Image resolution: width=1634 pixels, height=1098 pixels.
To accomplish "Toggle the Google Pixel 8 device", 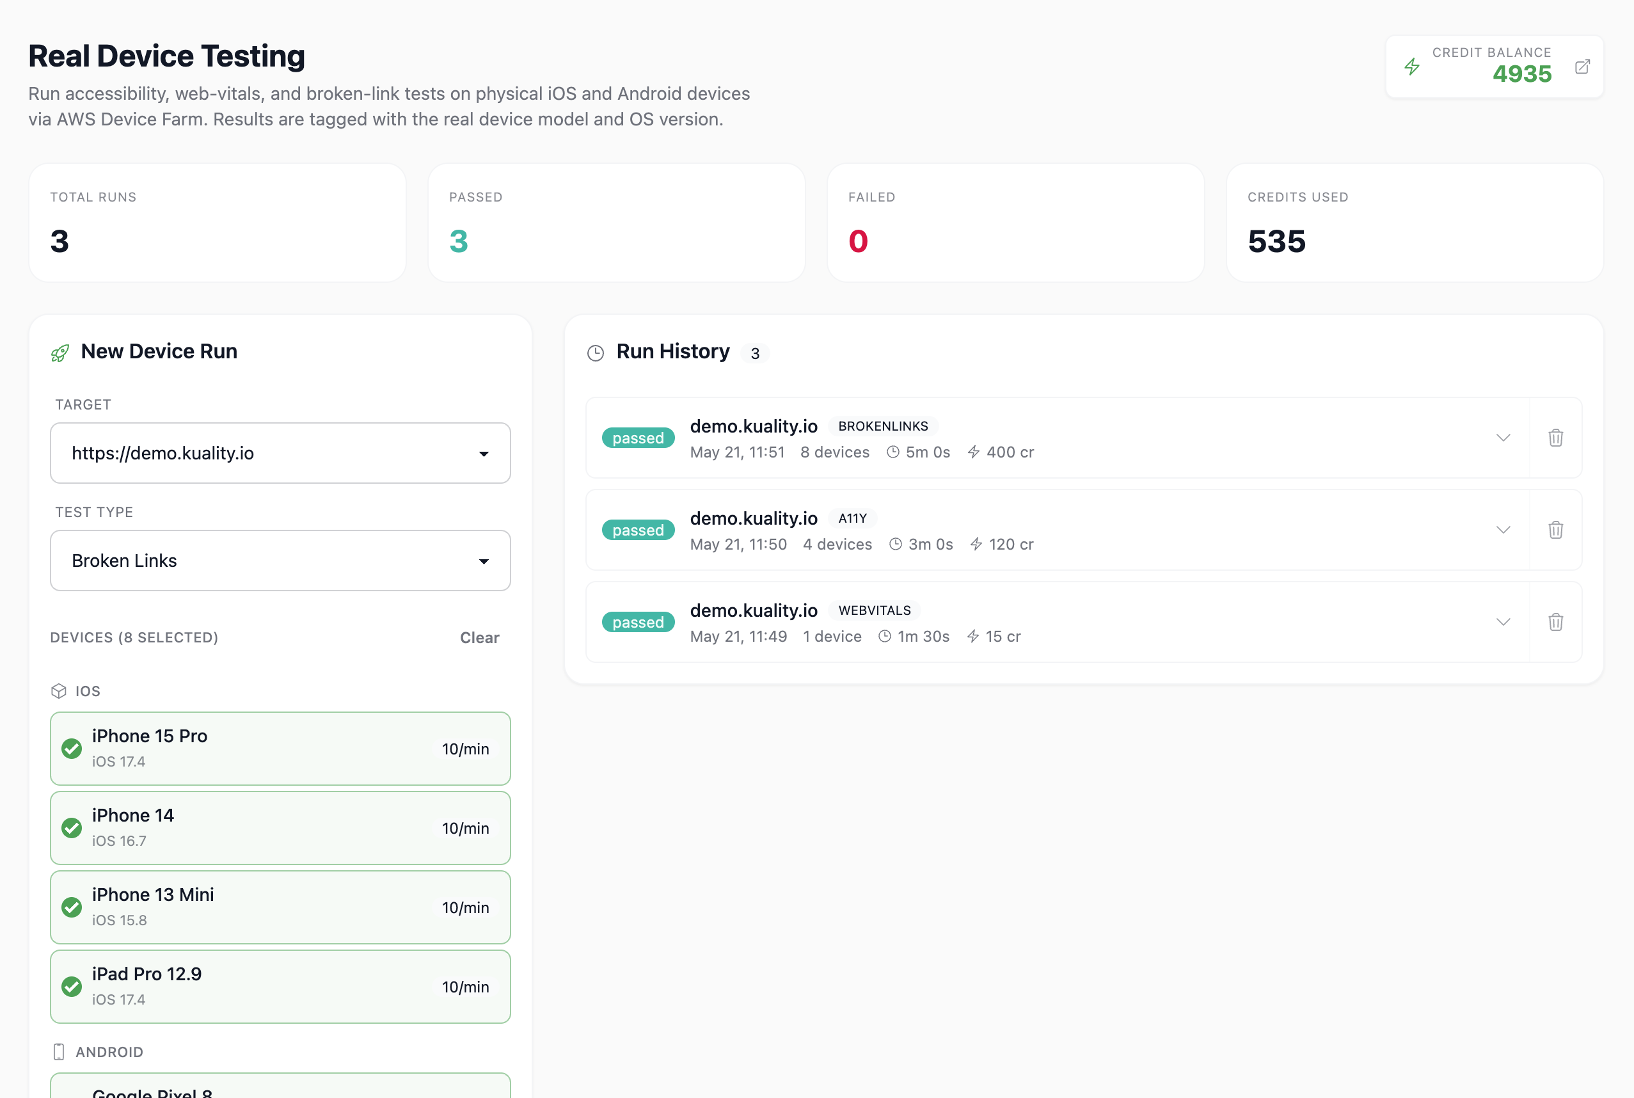I will (280, 1086).
